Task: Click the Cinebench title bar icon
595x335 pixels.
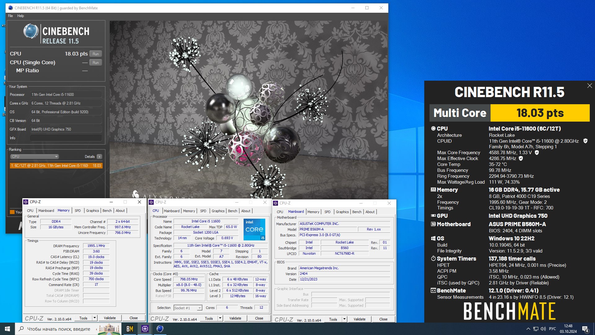Action: pos(10,8)
